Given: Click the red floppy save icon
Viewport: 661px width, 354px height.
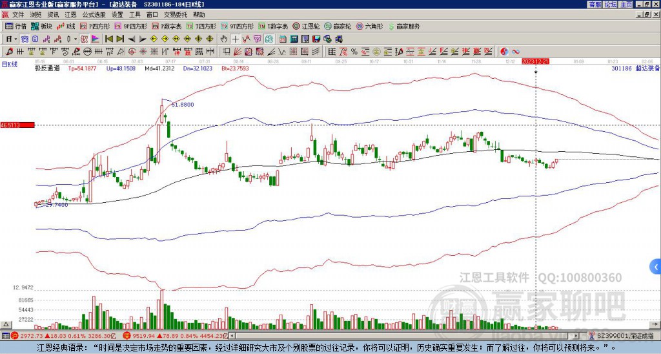Looking at the screenshot, I should [316, 39].
